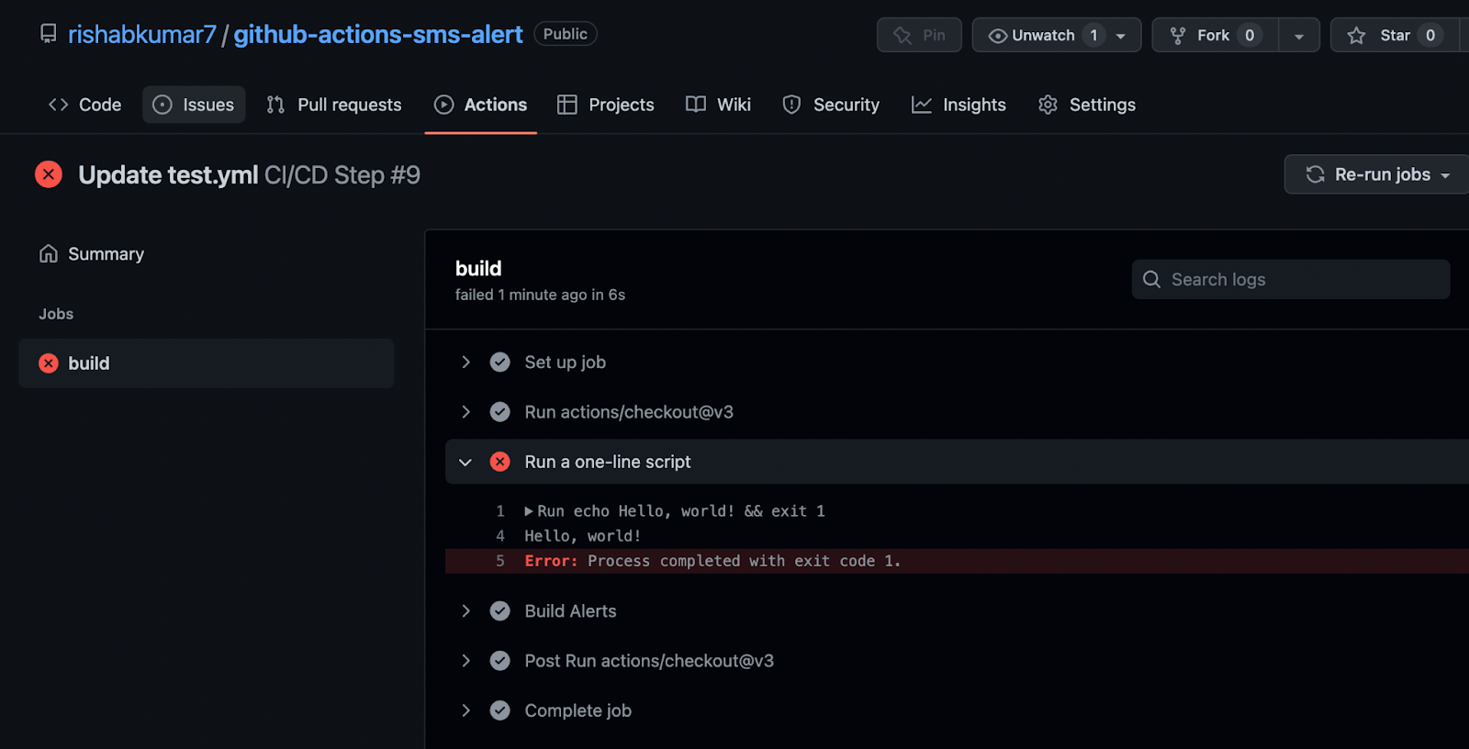This screenshot has width=1469, height=749.
Task: Click the fork count badge 0
Action: tap(1250, 35)
